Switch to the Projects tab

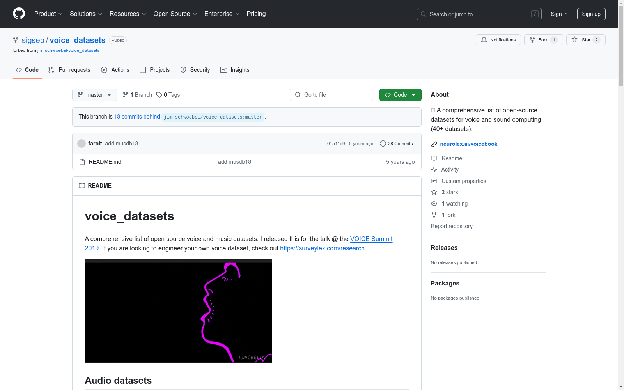155,70
